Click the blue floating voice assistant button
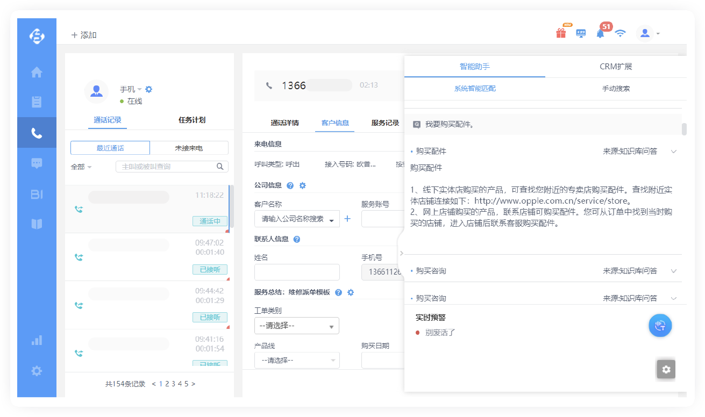Viewport: 705px width, 417px height. point(660,326)
